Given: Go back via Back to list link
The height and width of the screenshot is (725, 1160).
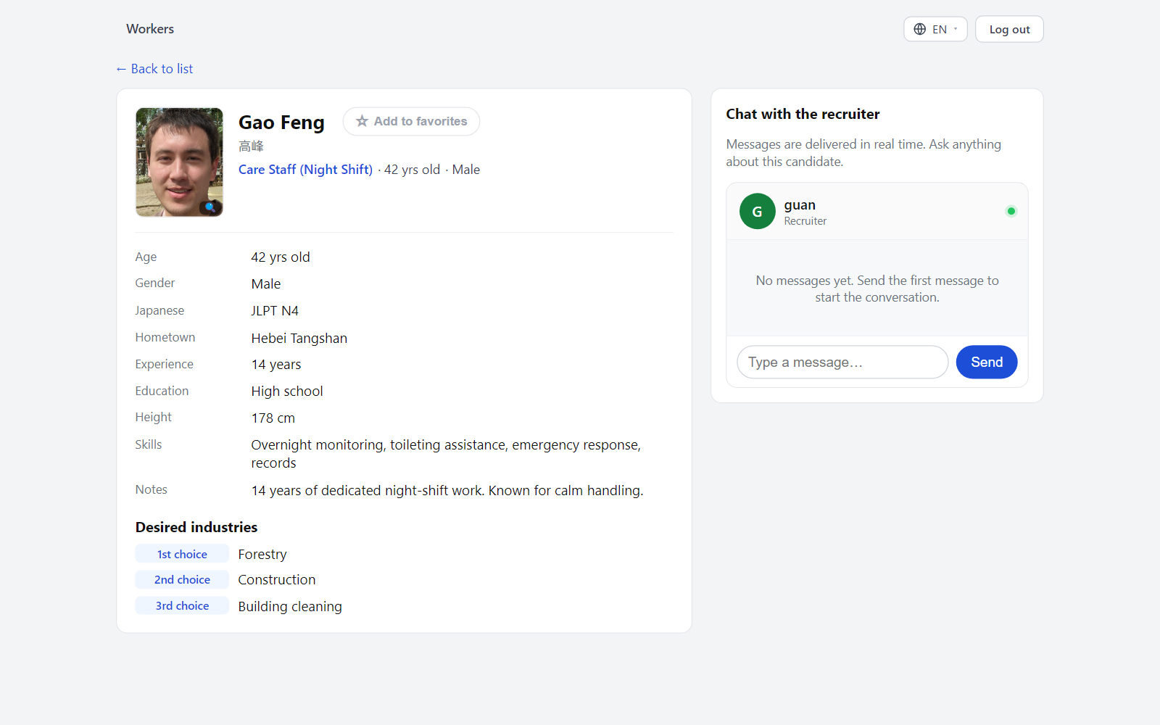Looking at the screenshot, I should click(x=154, y=69).
